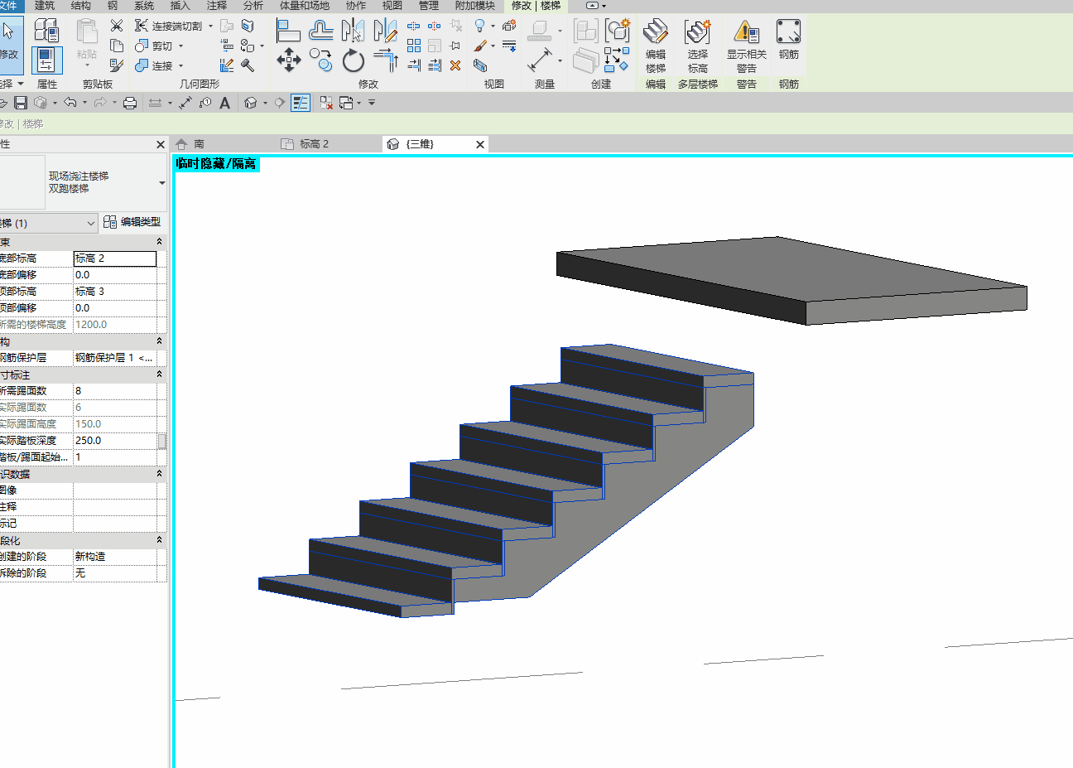Select the Offset tool
Screen dimensions: 1073x768
(321, 31)
